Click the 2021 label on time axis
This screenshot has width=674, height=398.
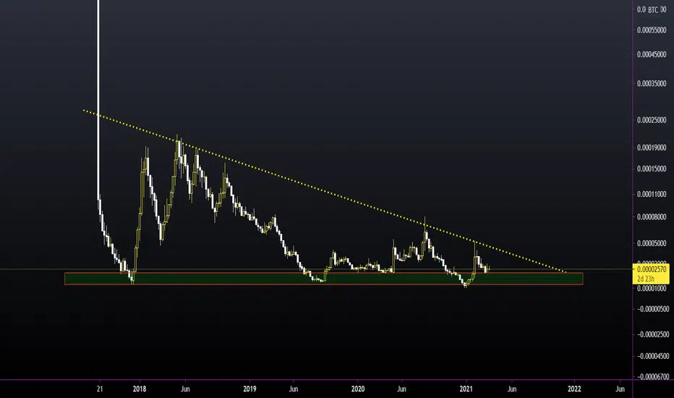pos(466,389)
